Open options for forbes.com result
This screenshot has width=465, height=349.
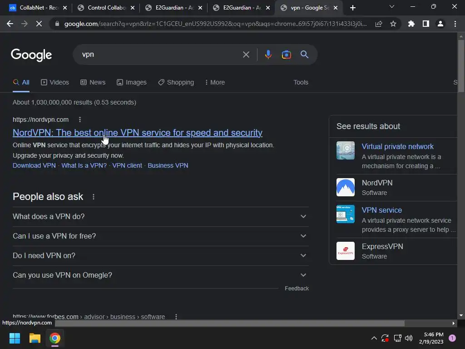pos(176,317)
